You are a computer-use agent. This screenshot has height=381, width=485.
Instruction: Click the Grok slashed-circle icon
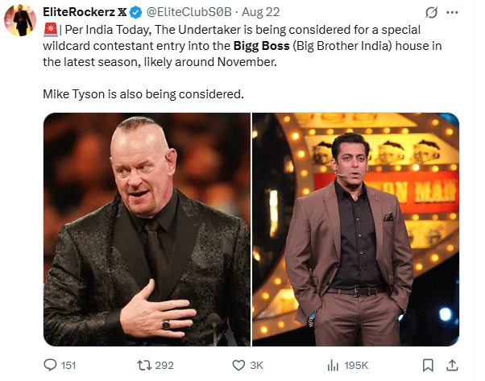click(432, 14)
